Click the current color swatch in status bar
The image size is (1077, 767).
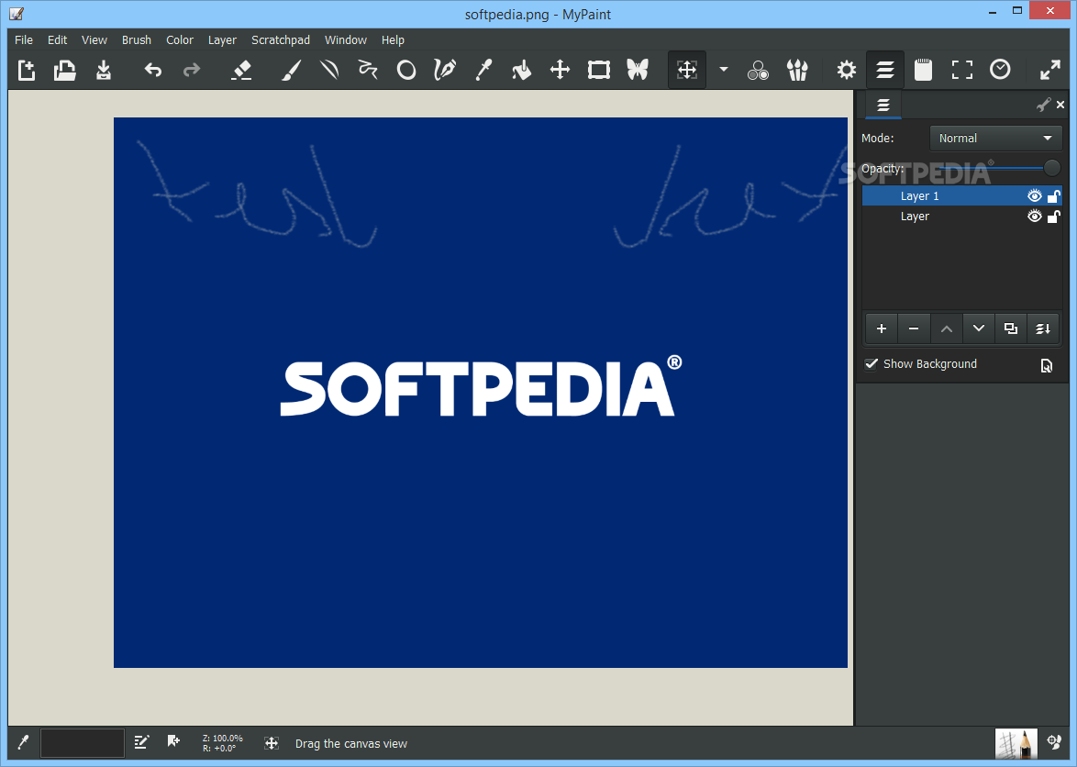click(83, 743)
